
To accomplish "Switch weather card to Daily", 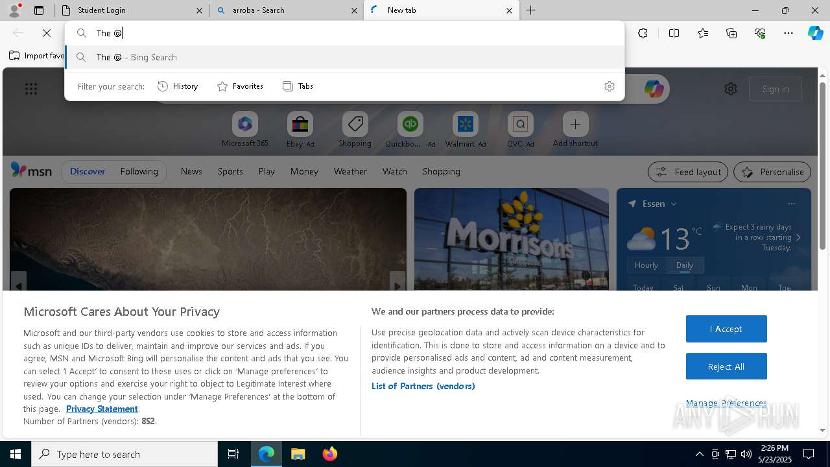I will coord(685,265).
